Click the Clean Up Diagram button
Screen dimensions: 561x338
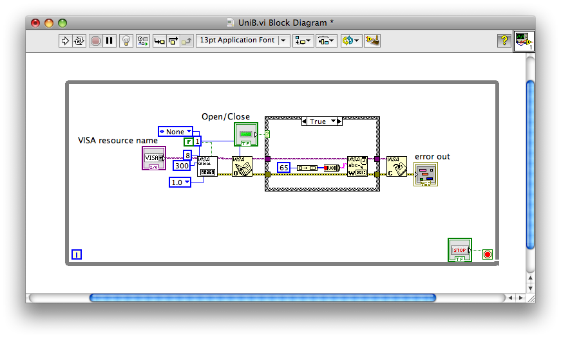pyautogui.click(x=372, y=40)
